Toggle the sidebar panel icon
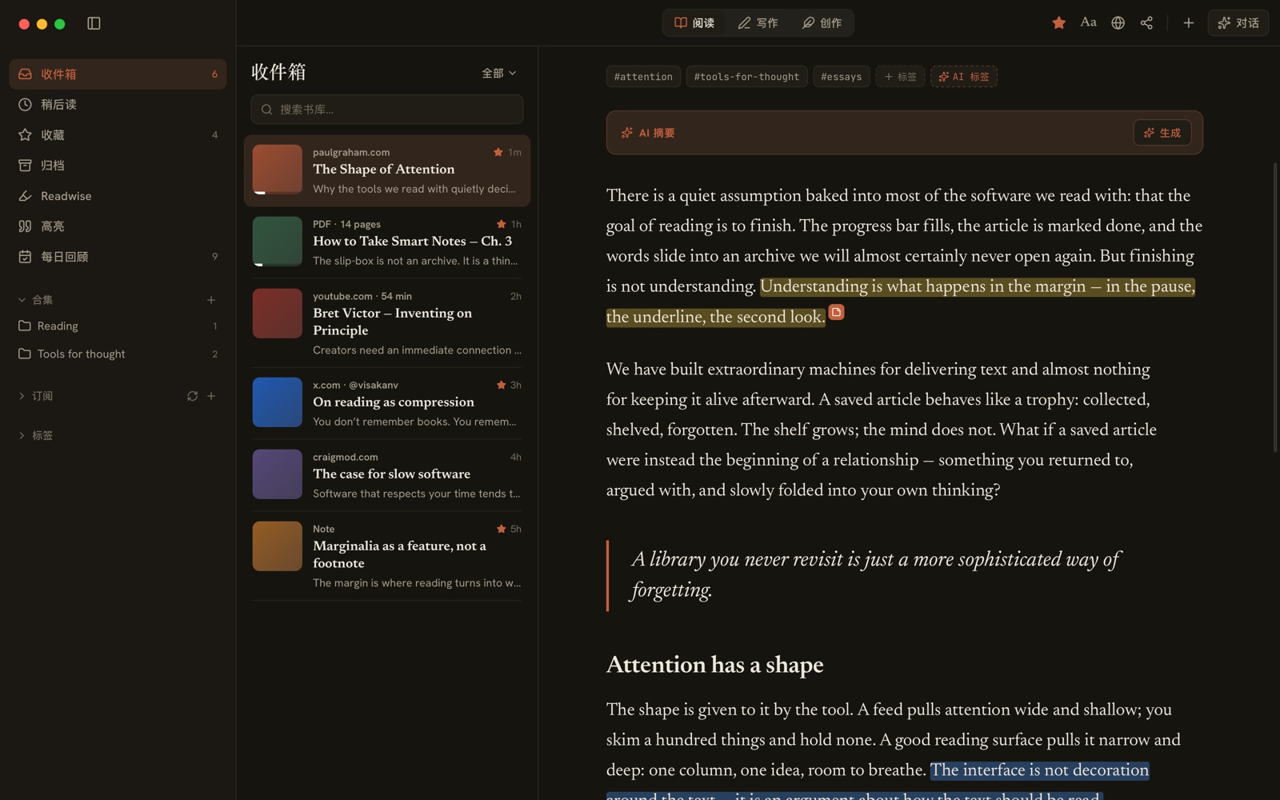Screen dimensions: 1280x800 94,23
